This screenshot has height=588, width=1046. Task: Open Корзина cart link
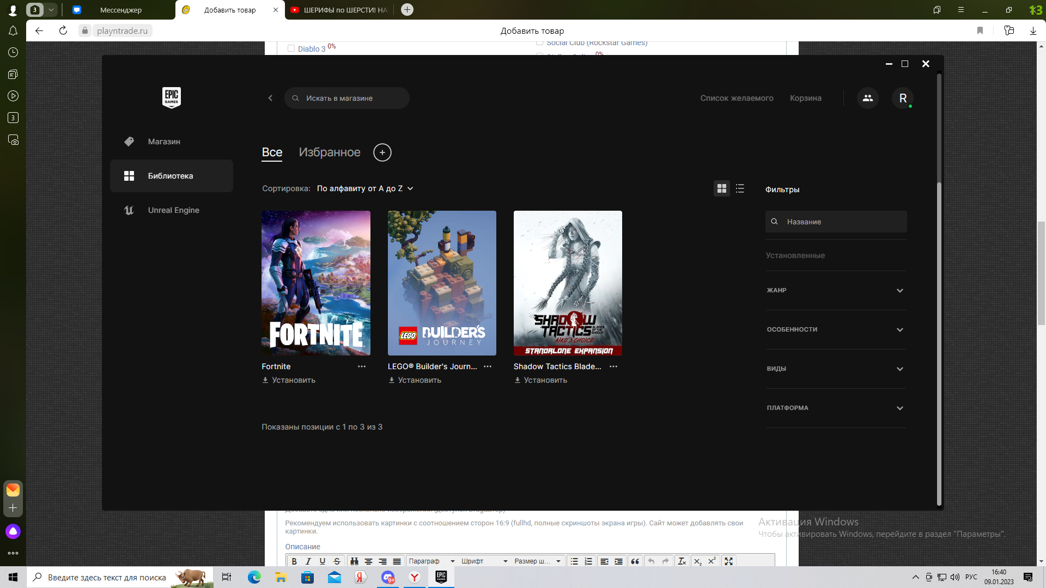[806, 98]
